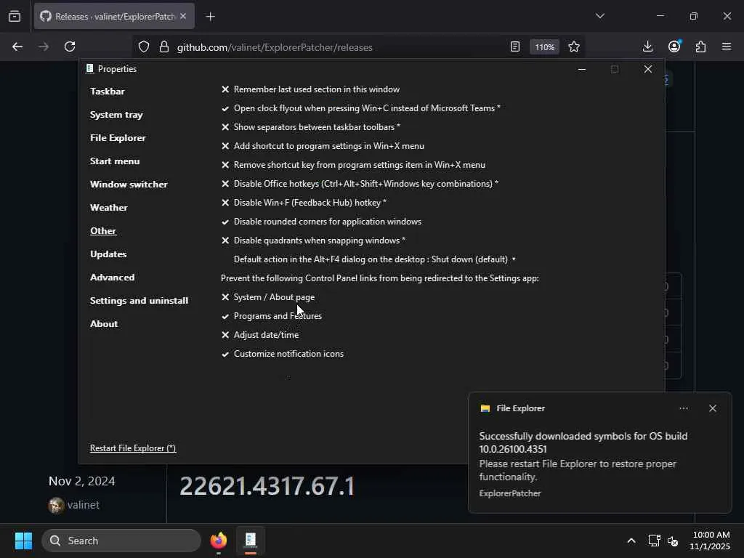The image size is (744, 558).
Task: Open Settings and uninstall section
Action: tap(139, 300)
